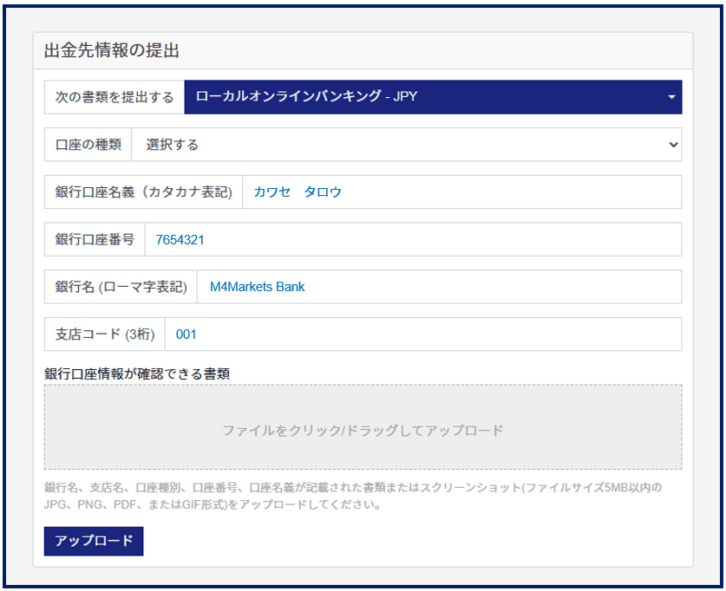Click the gray file format help text
726x591 pixels.
352,496
